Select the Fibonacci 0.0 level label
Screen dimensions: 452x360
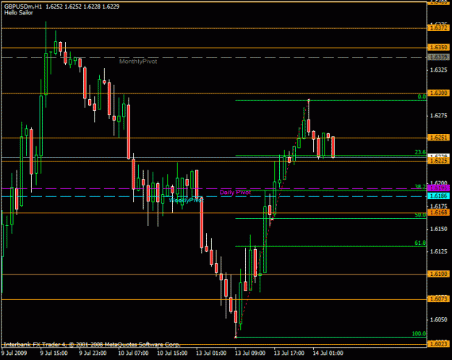click(x=422, y=97)
